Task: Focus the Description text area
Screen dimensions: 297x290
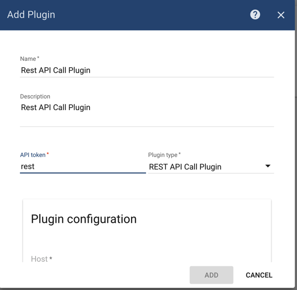Action: point(147,108)
